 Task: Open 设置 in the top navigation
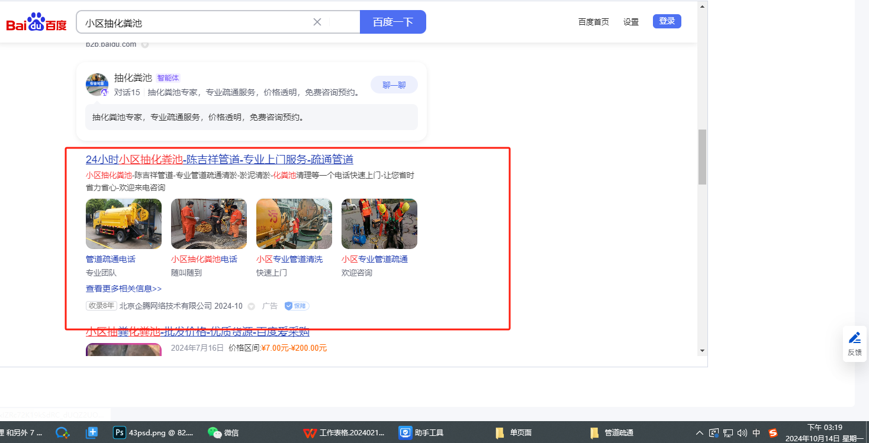click(x=631, y=22)
